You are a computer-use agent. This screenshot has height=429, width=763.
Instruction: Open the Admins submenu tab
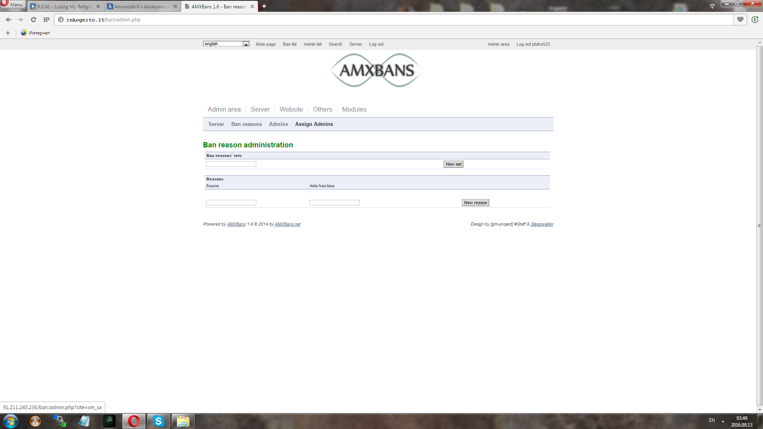click(279, 124)
